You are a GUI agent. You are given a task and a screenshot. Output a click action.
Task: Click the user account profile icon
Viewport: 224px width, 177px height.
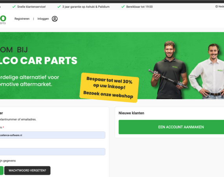(55, 19)
